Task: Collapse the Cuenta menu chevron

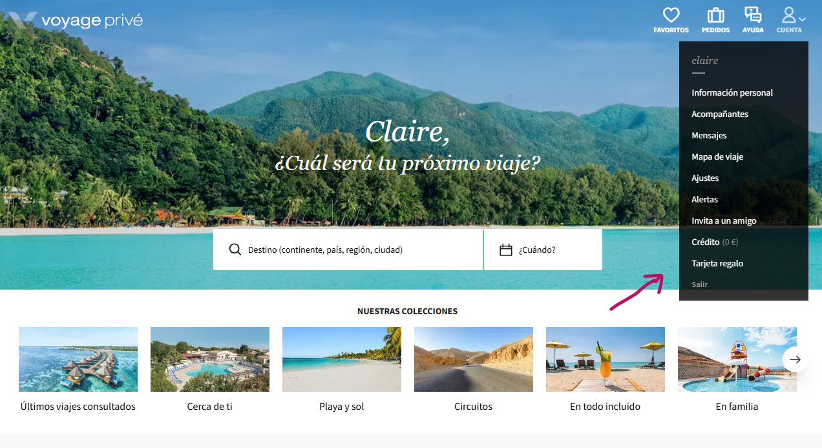Action: pyautogui.click(x=802, y=19)
